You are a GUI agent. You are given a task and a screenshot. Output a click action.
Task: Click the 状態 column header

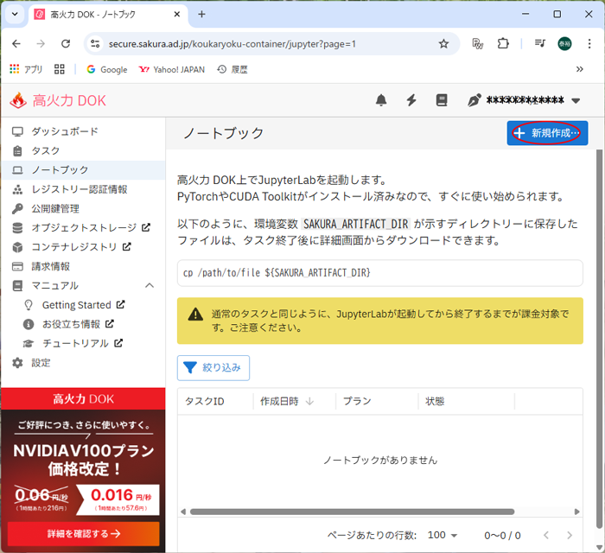(435, 402)
